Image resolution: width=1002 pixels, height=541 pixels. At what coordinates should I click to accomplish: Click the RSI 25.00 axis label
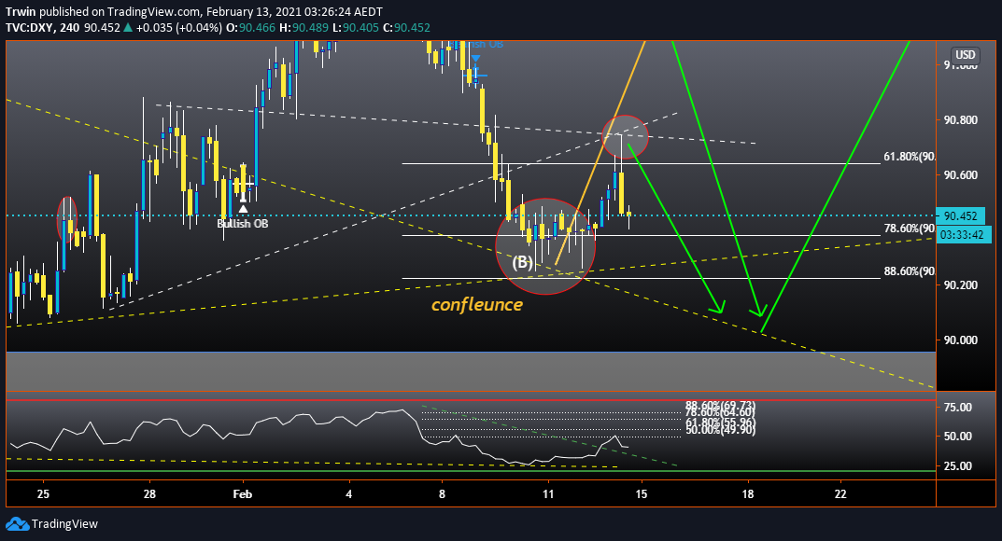click(x=958, y=466)
